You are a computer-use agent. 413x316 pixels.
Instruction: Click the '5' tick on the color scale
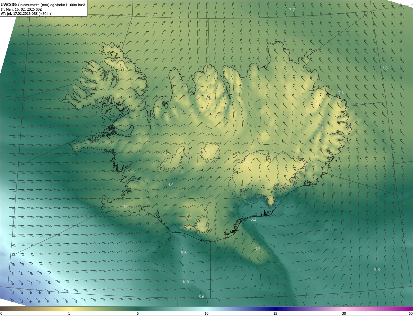(138, 313)
